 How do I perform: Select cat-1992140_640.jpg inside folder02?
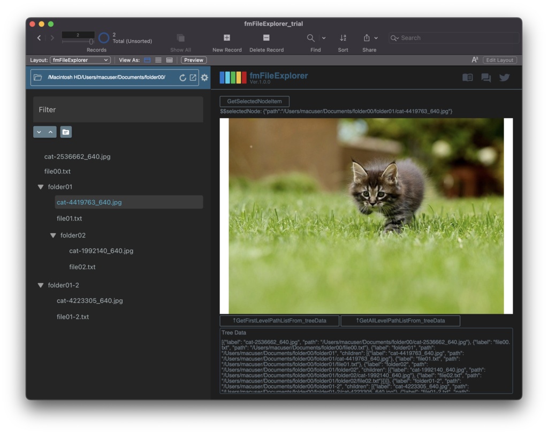pos(102,250)
